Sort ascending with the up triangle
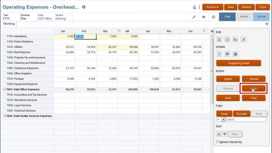The image size is (272, 153). pyautogui.click(x=219, y=134)
